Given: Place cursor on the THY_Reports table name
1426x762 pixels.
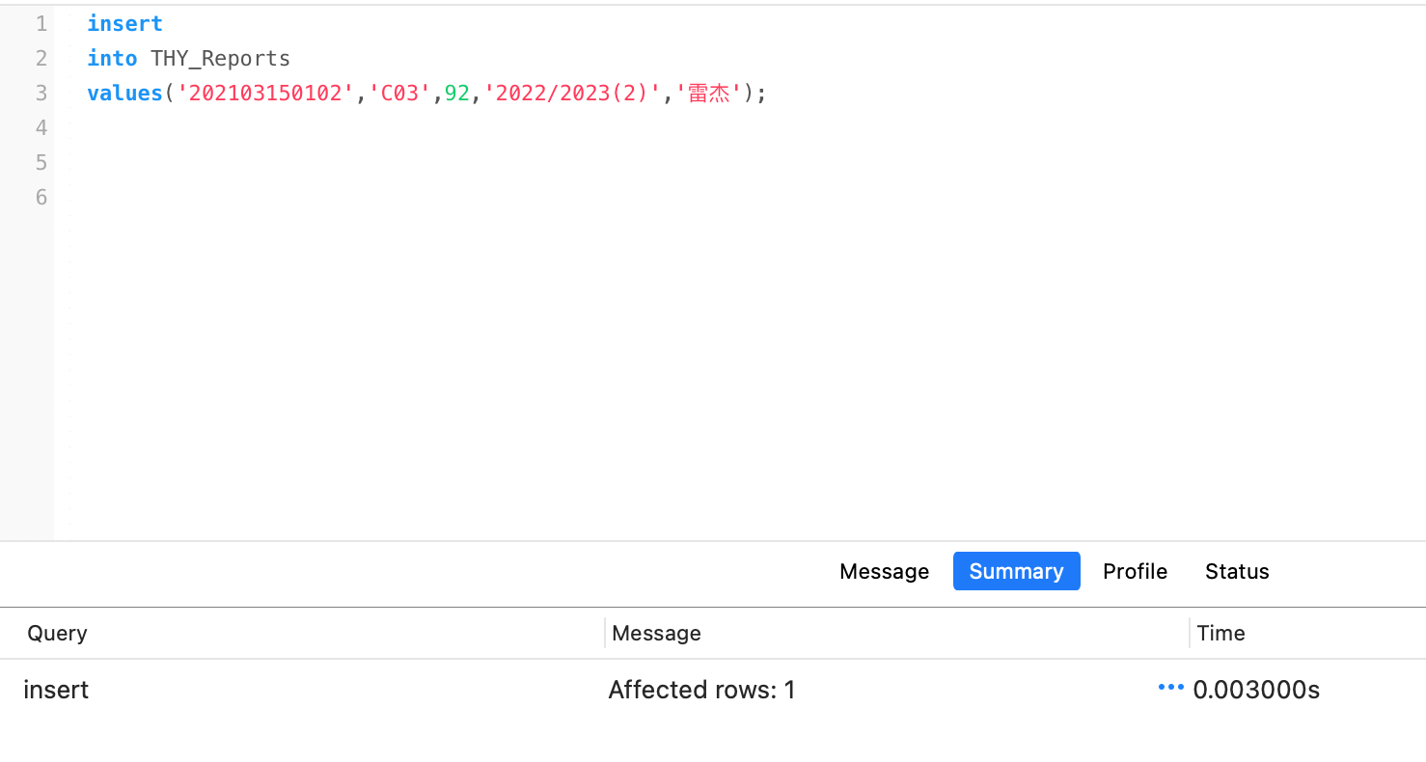Looking at the screenshot, I should click(x=220, y=58).
